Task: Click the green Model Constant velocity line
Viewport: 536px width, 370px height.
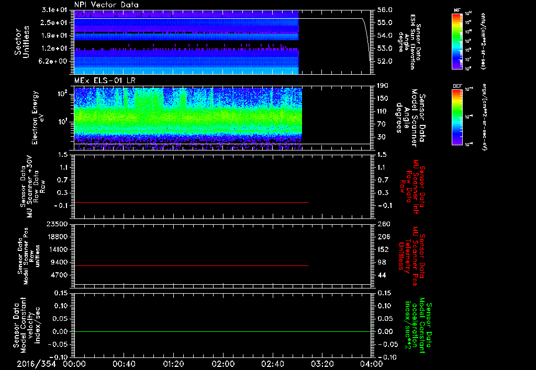Action: (222, 331)
